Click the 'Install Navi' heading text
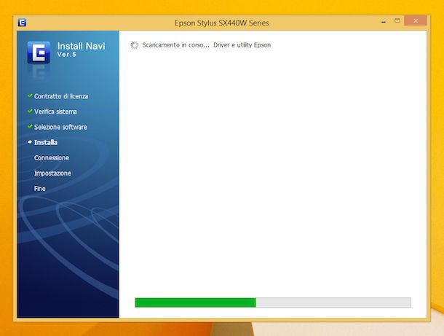This screenshot has height=336, width=444. coord(82,46)
